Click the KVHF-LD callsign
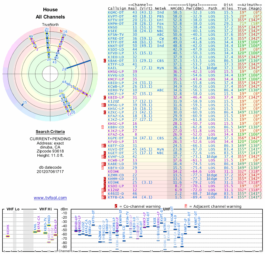Screen dimensions: 265x254 (x=116, y=157)
